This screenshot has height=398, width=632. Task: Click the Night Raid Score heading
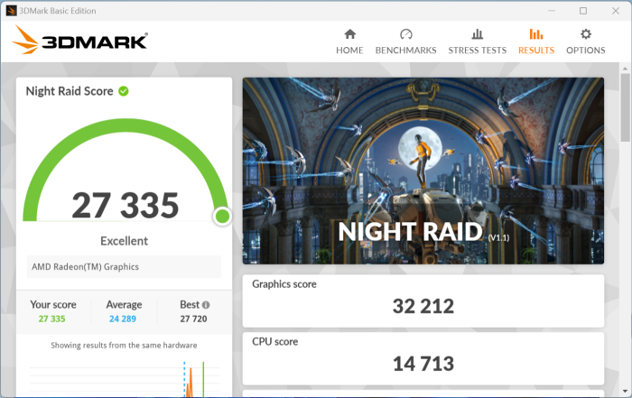point(70,91)
